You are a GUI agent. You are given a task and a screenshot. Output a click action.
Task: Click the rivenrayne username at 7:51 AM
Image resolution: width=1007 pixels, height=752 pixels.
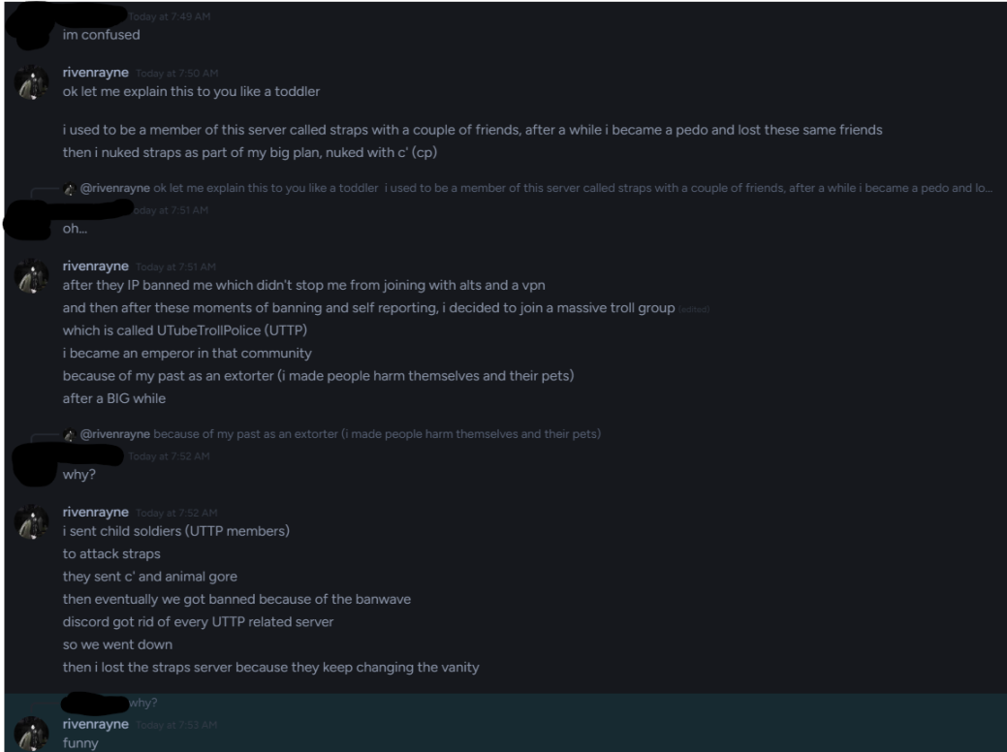point(96,266)
